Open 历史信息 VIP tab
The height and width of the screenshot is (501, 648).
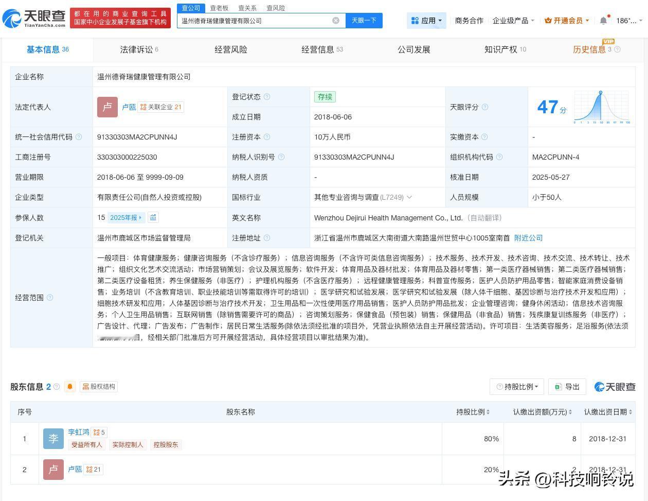pyautogui.click(x=592, y=49)
